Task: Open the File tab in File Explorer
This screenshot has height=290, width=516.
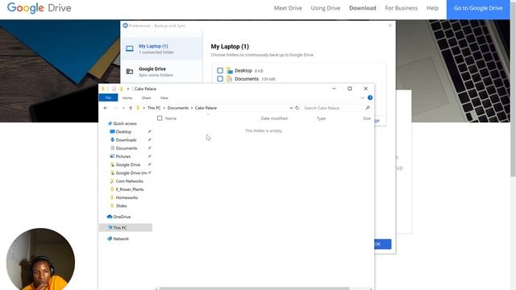Action: 108,97
